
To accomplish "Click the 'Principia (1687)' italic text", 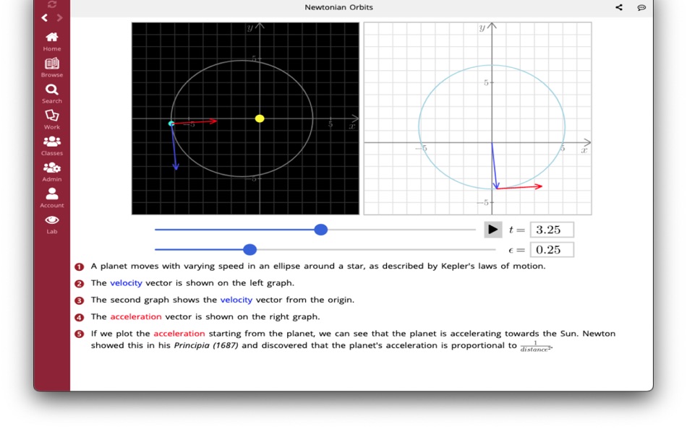I will click(x=206, y=345).
